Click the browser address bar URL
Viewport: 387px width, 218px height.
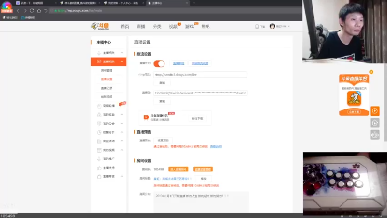pyautogui.click(x=80, y=11)
